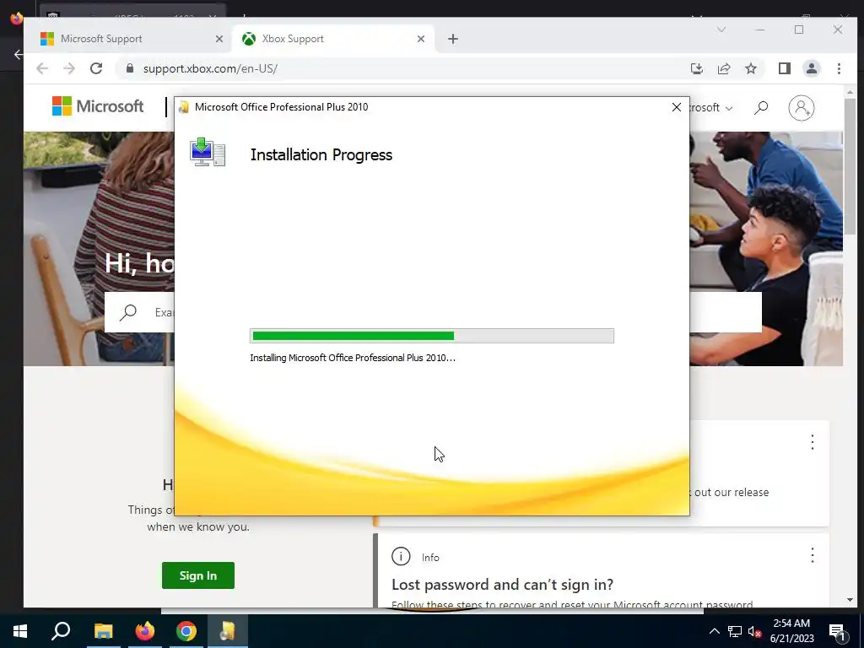Close the Xbox Support tab
The width and height of the screenshot is (864, 648).
tap(421, 39)
